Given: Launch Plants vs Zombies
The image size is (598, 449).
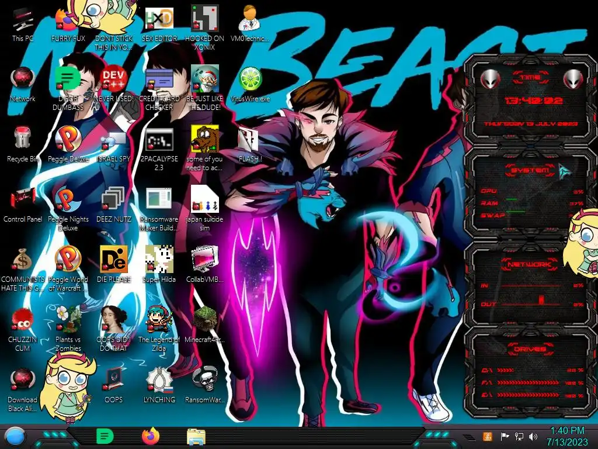Looking at the screenshot, I should 68,329.
